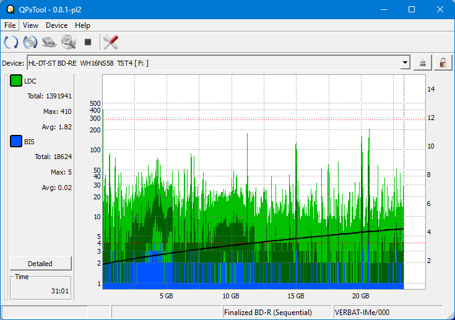455x320 pixels.
Task: Click BIS Max: 5 value
Action: point(61,172)
